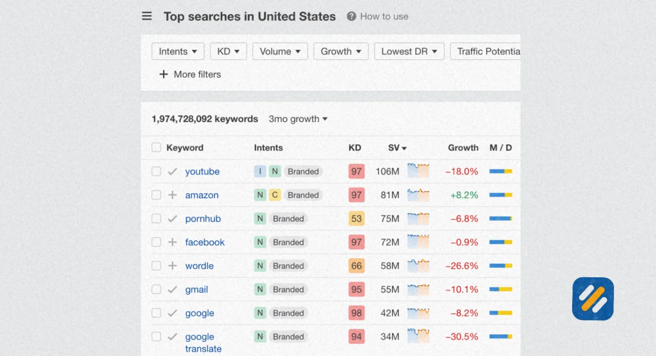The image size is (656, 356).
Task: Click the plus icon next to facebook
Action: pyautogui.click(x=172, y=242)
